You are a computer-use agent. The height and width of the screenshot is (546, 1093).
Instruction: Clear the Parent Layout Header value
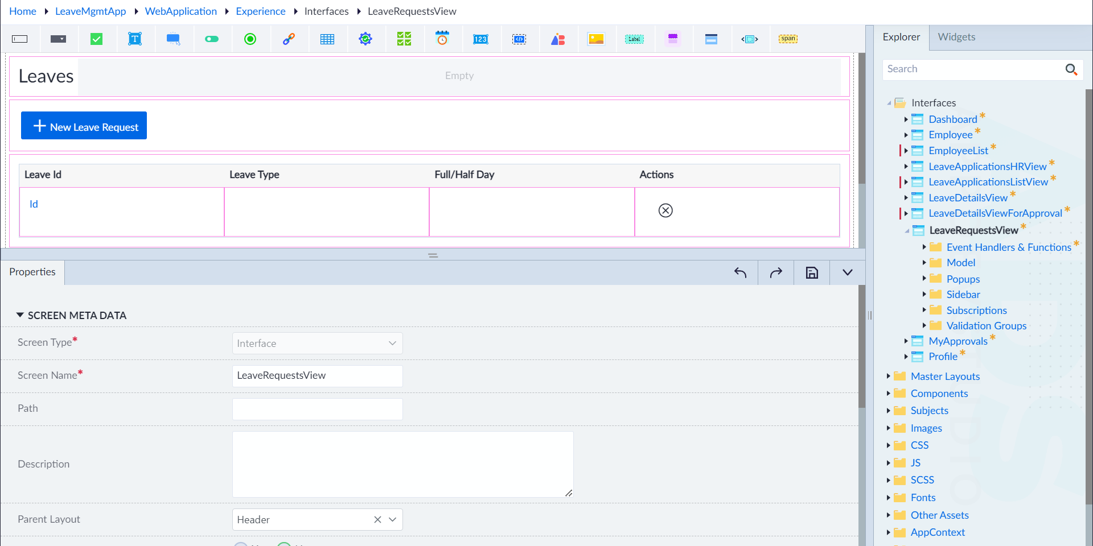pos(377,520)
